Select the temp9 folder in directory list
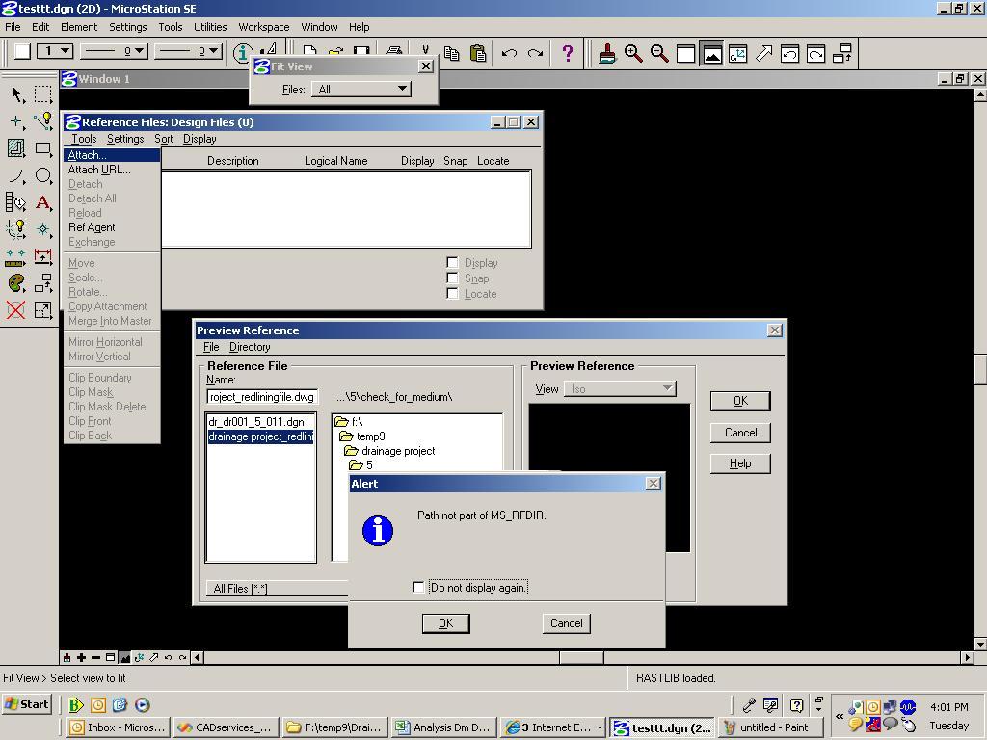 362,436
